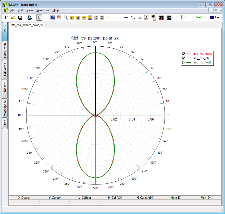Open the Tracker side panel
The image size is (225, 214).
[x=5, y=88]
